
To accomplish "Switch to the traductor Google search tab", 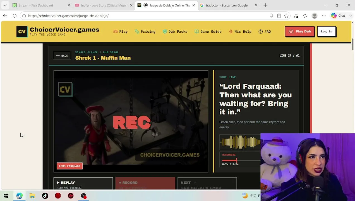I will click(x=227, y=5).
